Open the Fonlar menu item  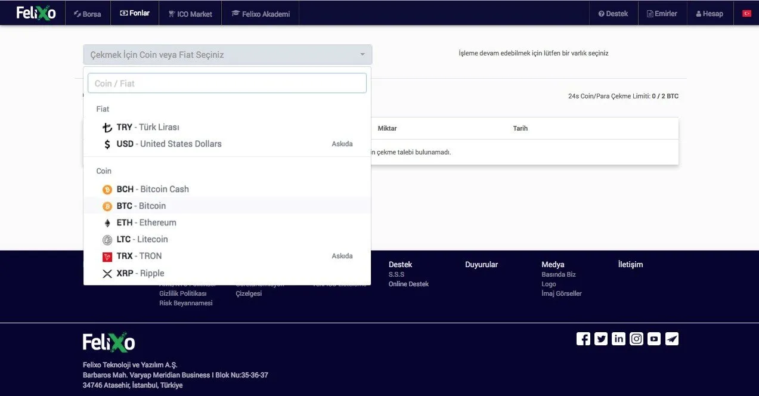coord(135,13)
